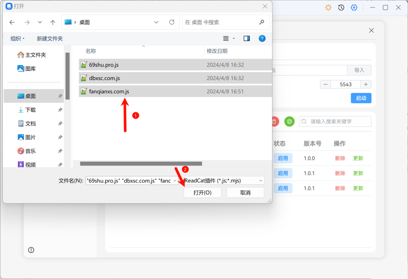Click the green circular refresh-plugins icon
This screenshot has height=279, width=408.
(x=289, y=121)
